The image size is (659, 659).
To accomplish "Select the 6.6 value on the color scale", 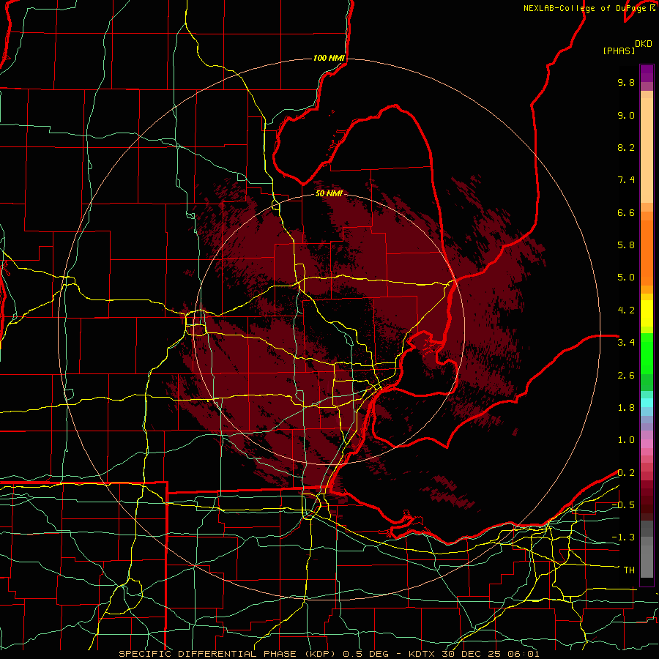I will click(x=626, y=212).
